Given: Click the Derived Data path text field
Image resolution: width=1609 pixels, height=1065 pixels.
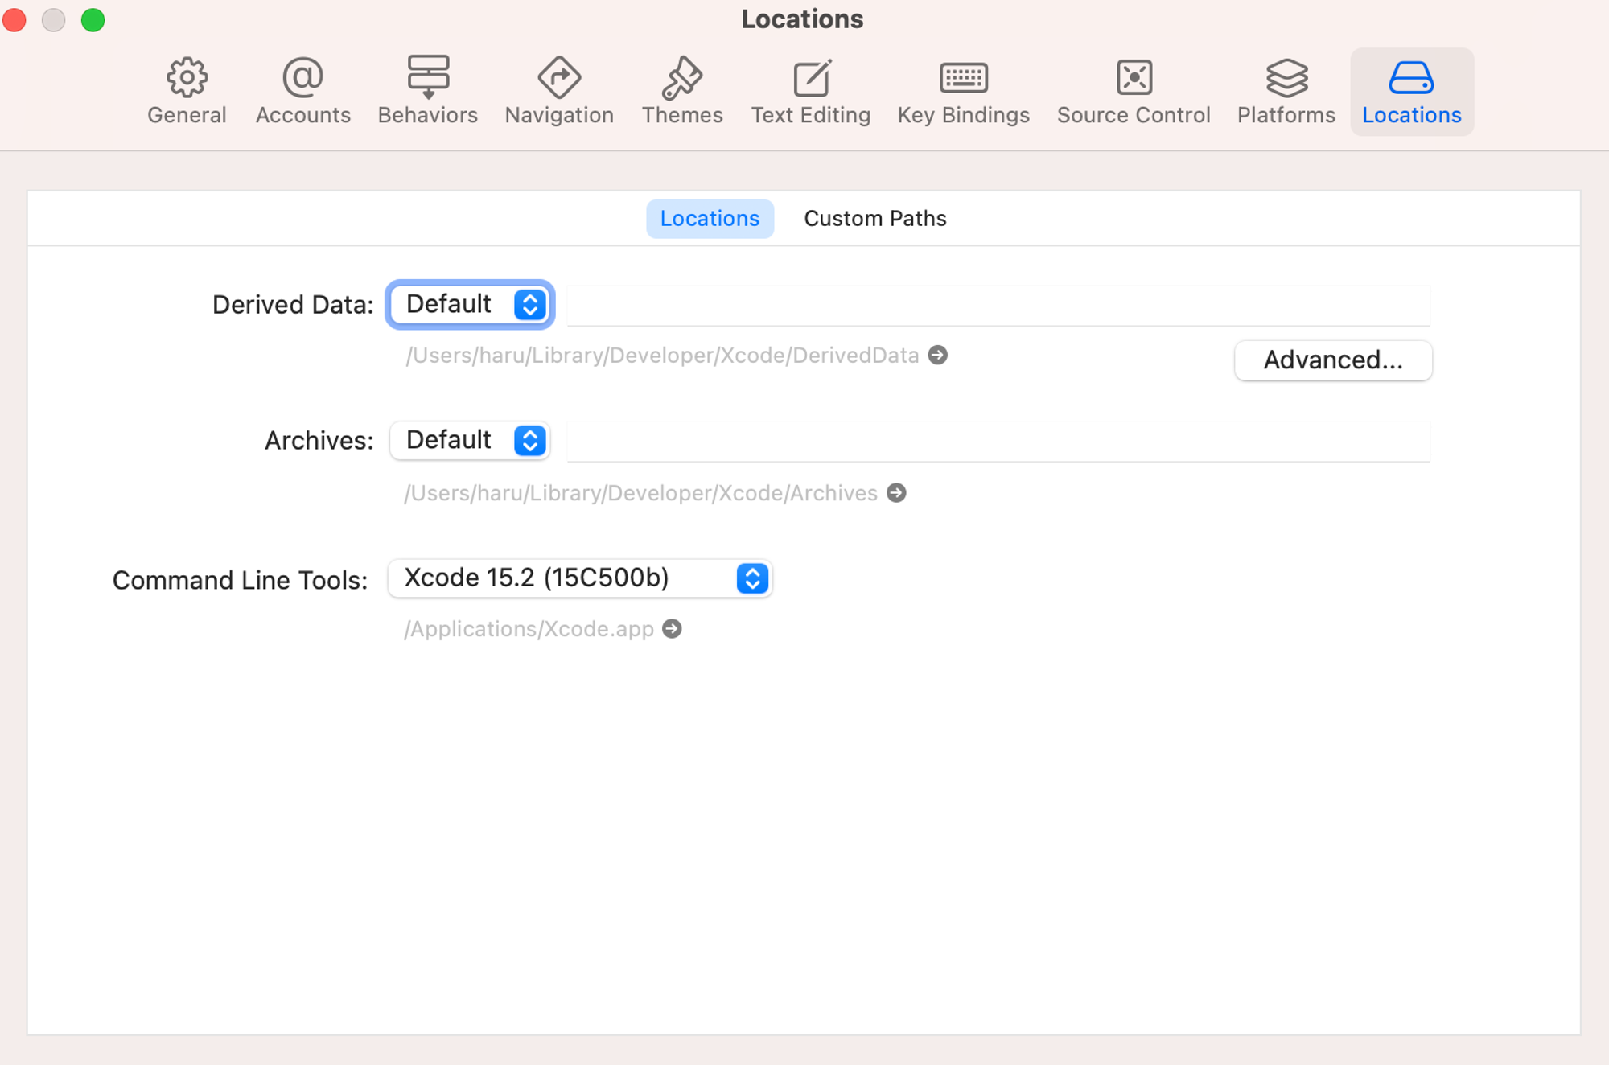Looking at the screenshot, I should pyautogui.click(x=998, y=305).
